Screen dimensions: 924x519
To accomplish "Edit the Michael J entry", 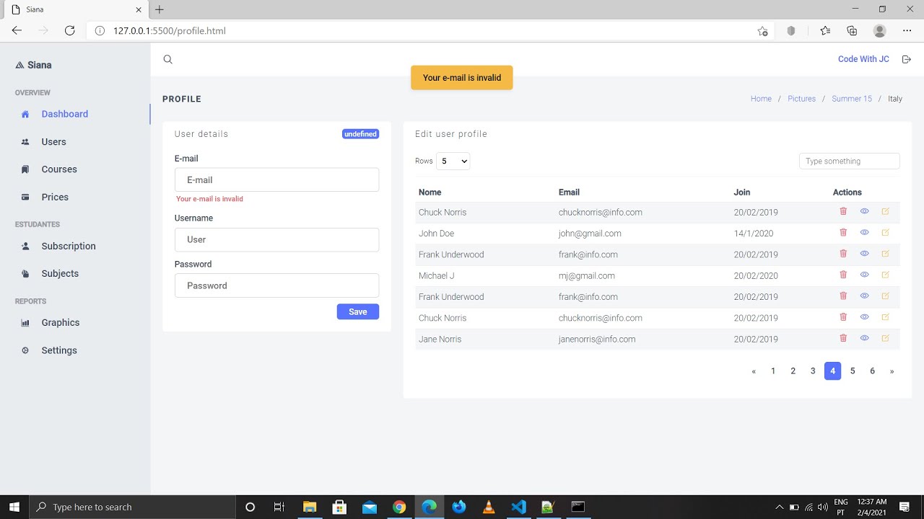I will (885, 275).
